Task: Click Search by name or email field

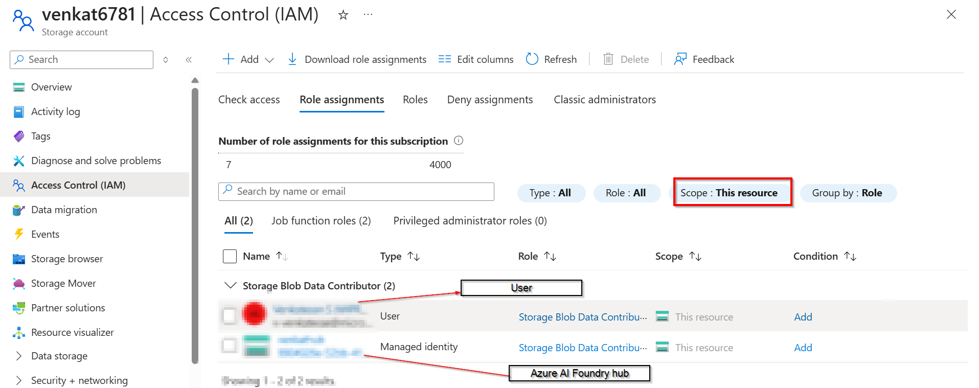Action: coord(356,192)
